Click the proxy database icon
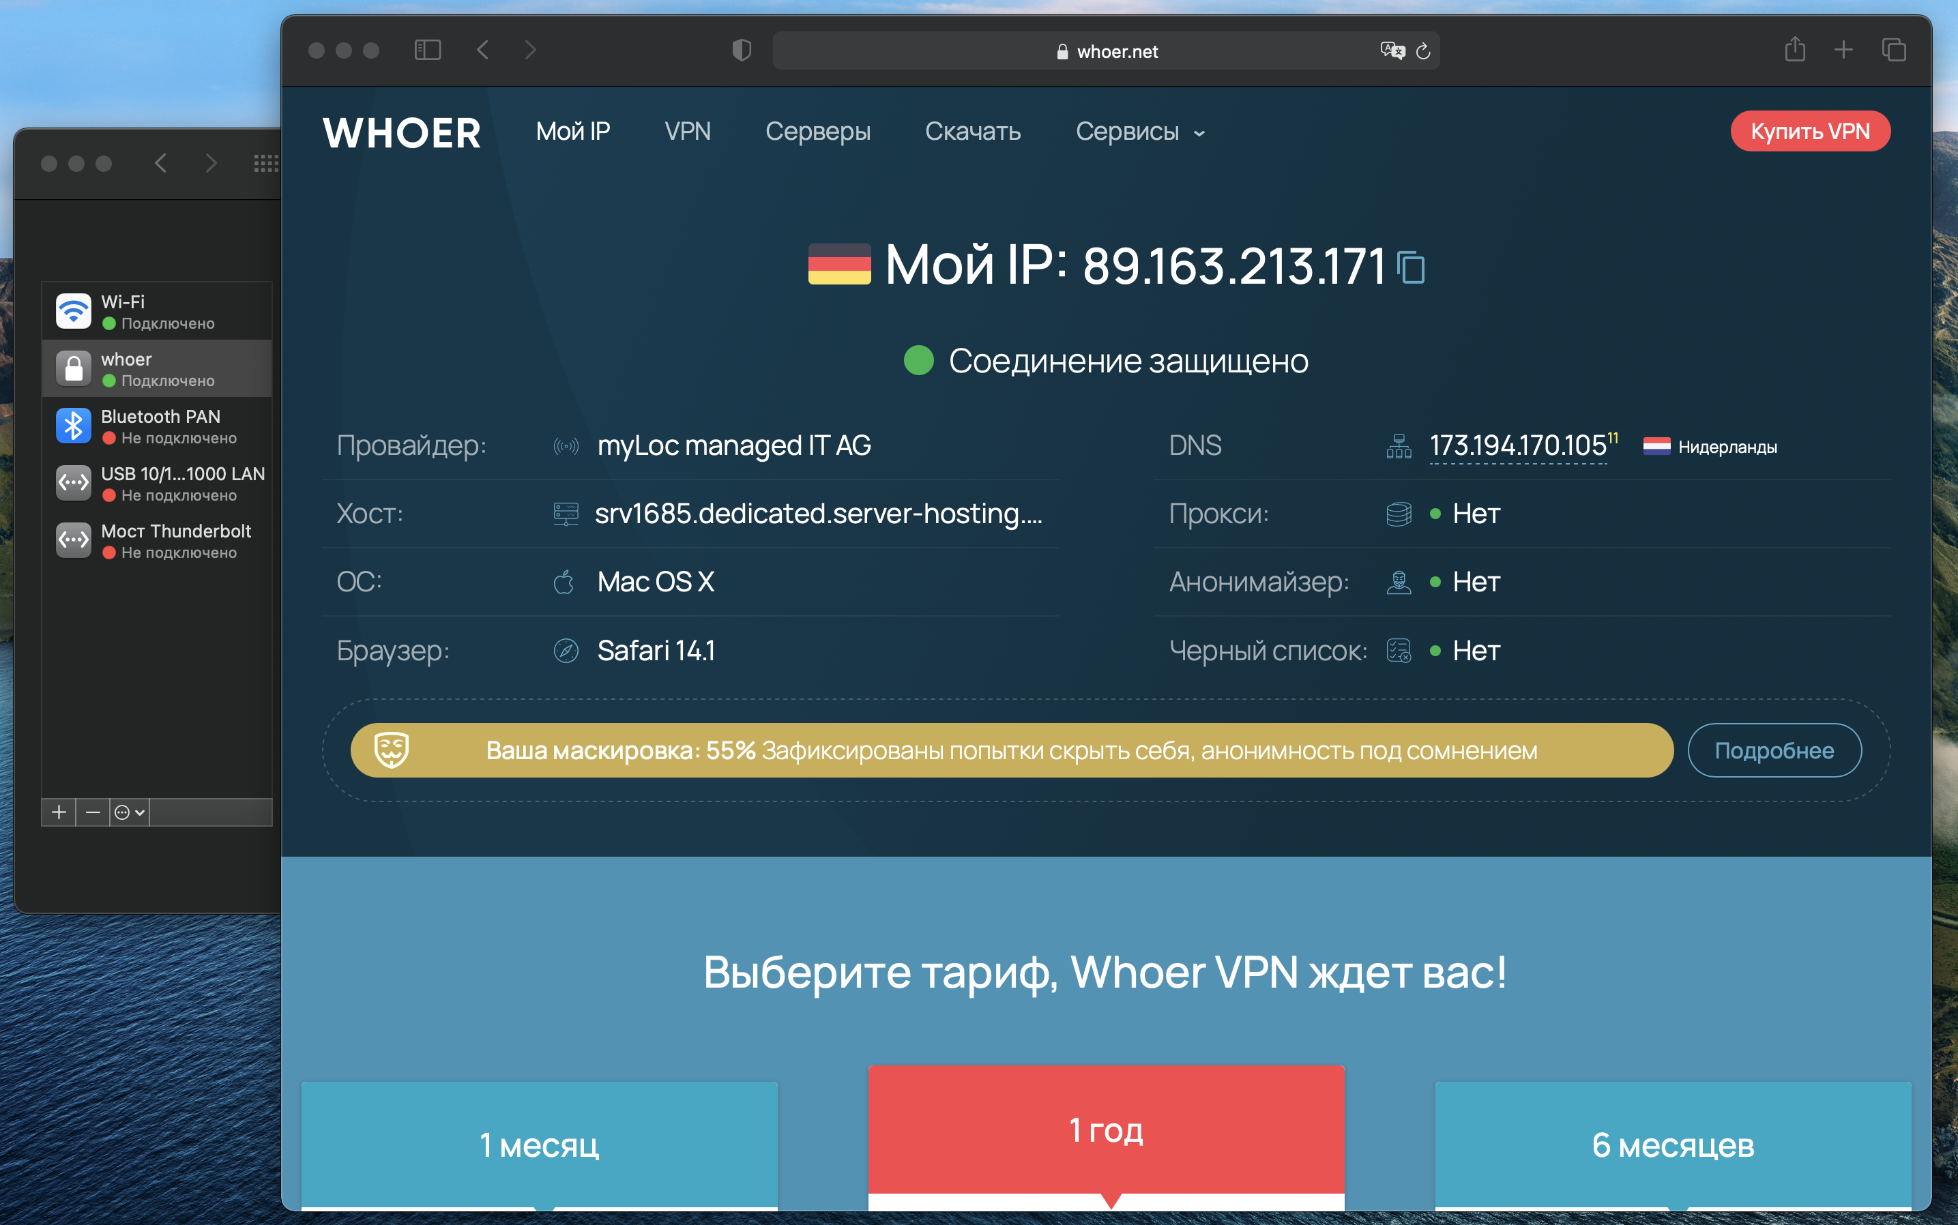 coord(1399,514)
